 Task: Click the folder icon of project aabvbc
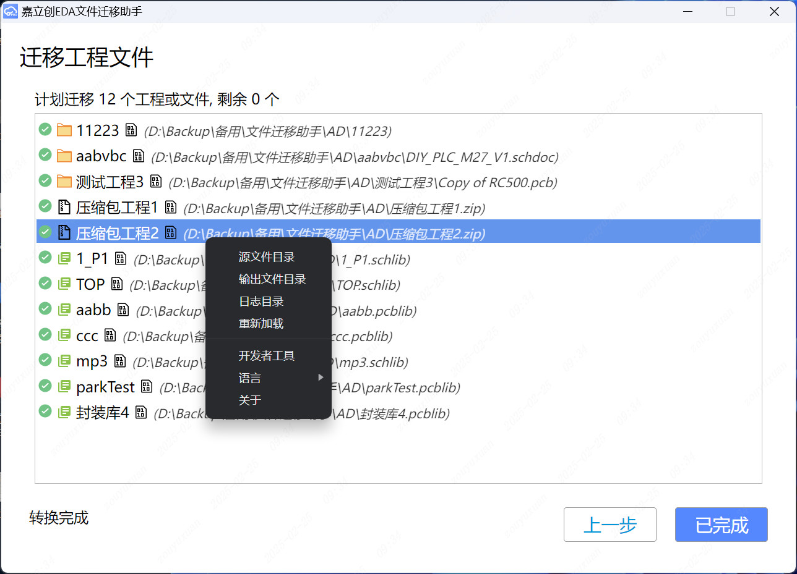(64, 156)
